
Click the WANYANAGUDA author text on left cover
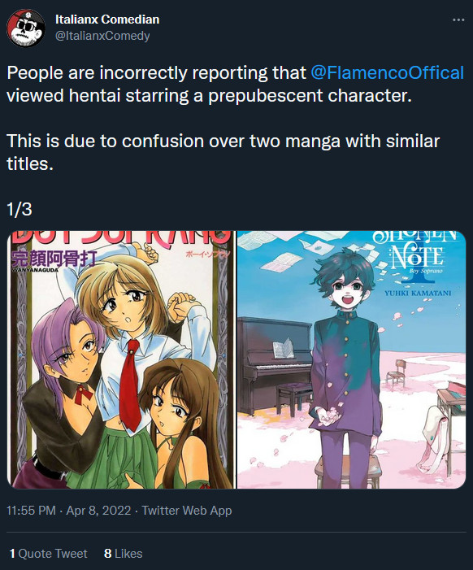click(x=35, y=271)
